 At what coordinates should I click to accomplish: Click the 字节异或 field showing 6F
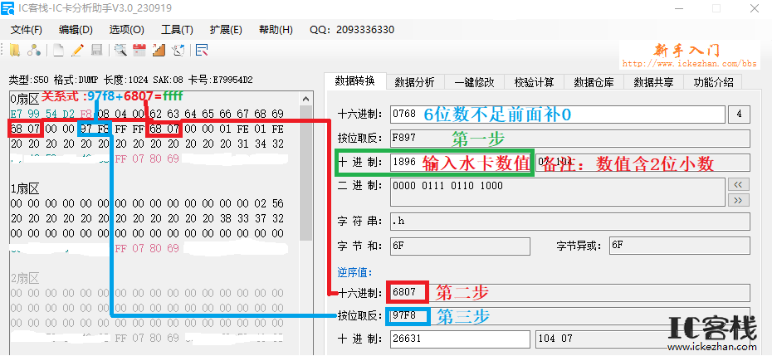click(679, 246)
